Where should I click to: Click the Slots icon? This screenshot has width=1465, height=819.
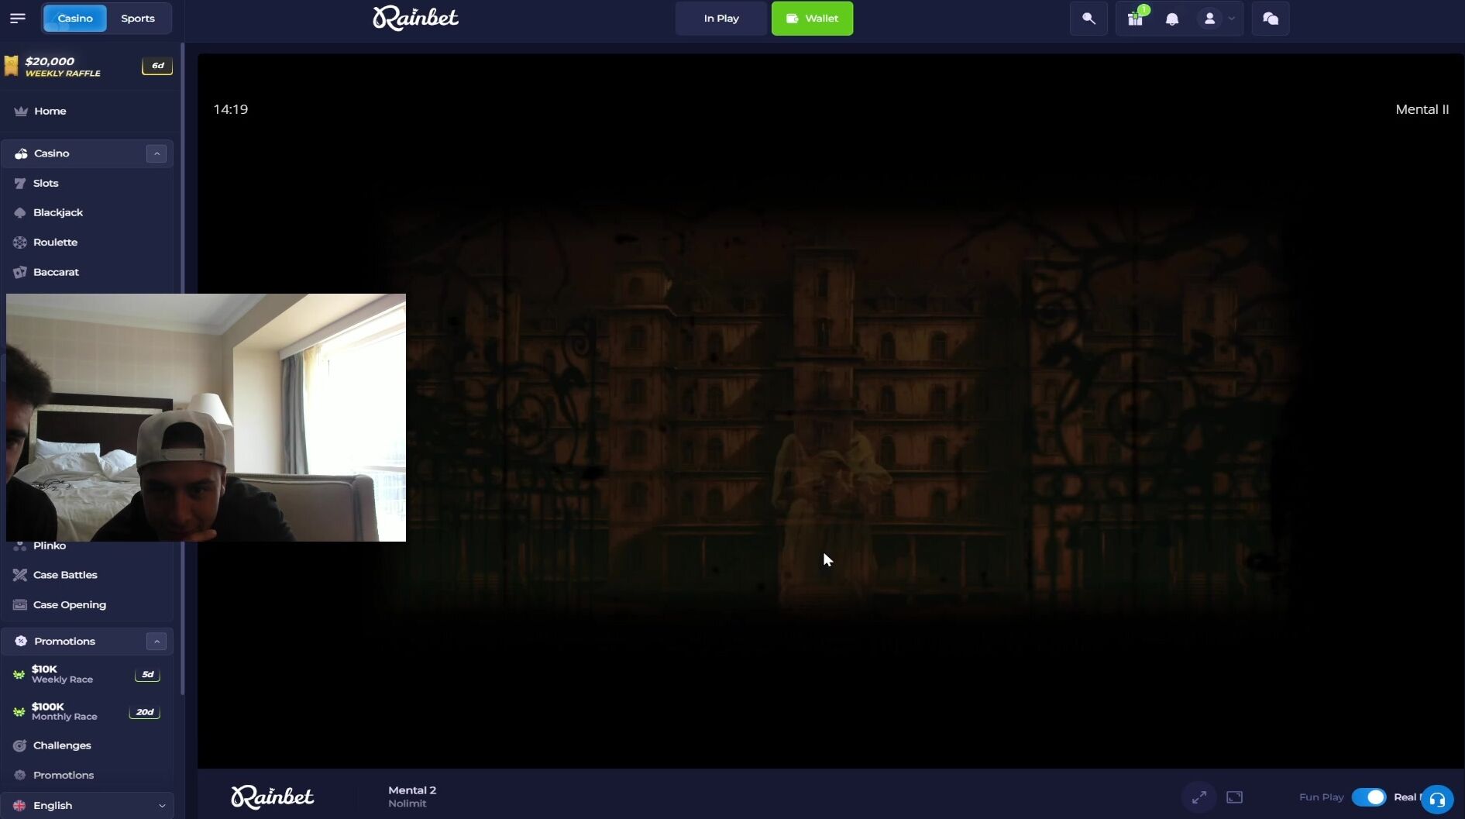[20, 184]
